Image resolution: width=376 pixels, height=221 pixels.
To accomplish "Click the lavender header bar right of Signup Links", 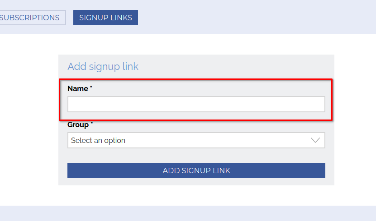I will click(253, 18).
